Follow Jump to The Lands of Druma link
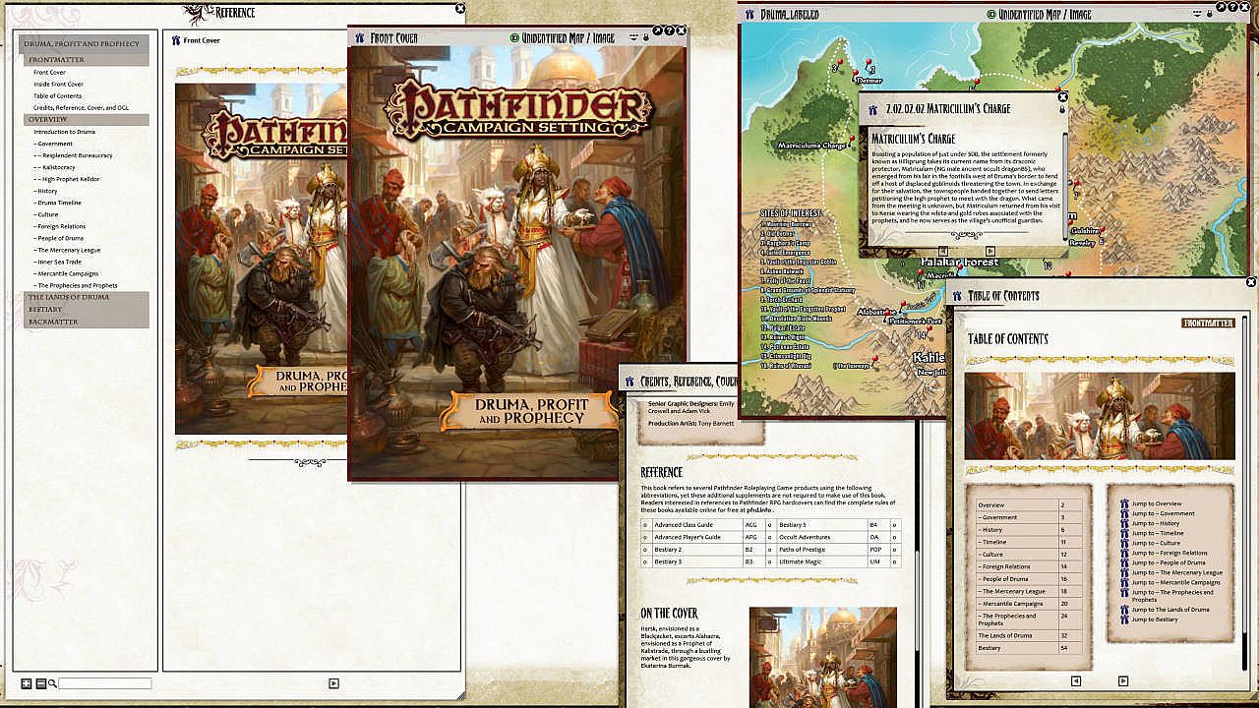The image size is (1259, 708). (x=1170, y=610)
